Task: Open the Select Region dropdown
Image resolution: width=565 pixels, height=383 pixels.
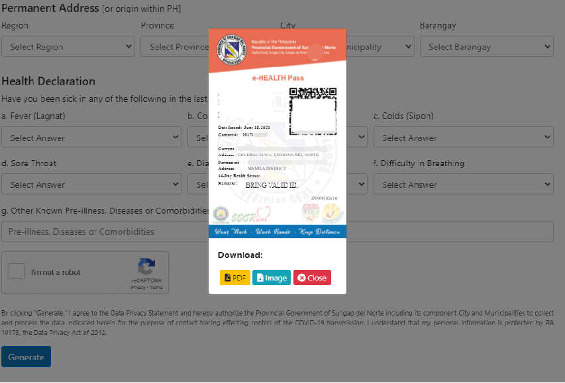Action: click(67, 47)
